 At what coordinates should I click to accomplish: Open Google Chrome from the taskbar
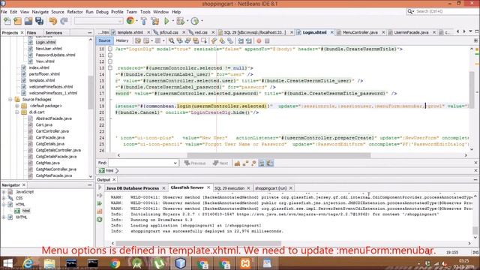pyautogui.click(x=115, y=263)
